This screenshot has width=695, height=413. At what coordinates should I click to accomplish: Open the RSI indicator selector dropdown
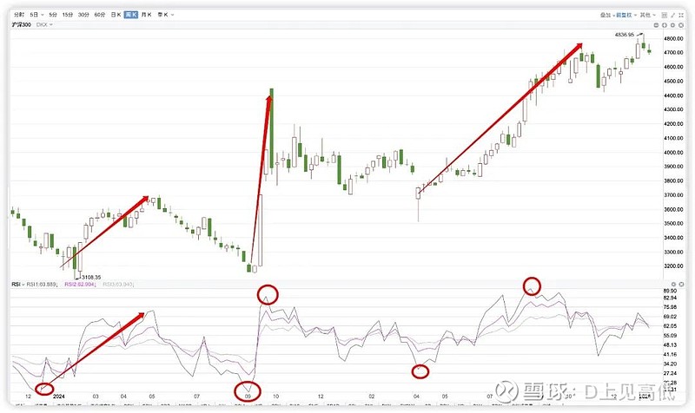coord(17,285)
